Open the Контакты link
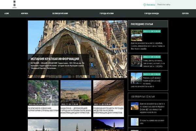This screenshot has width=196, height=131. [151, 5]
